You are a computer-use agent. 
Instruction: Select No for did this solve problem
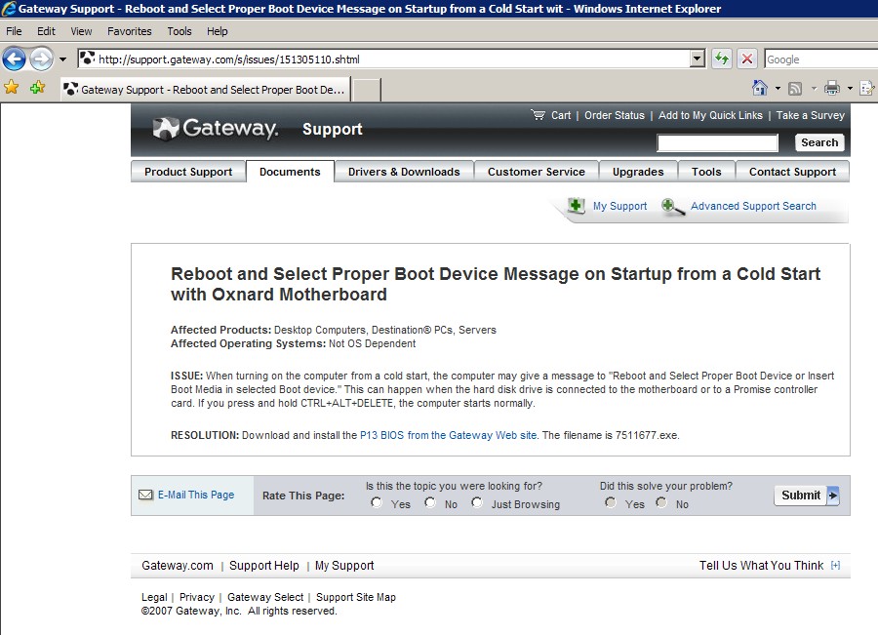pos(661,503)
